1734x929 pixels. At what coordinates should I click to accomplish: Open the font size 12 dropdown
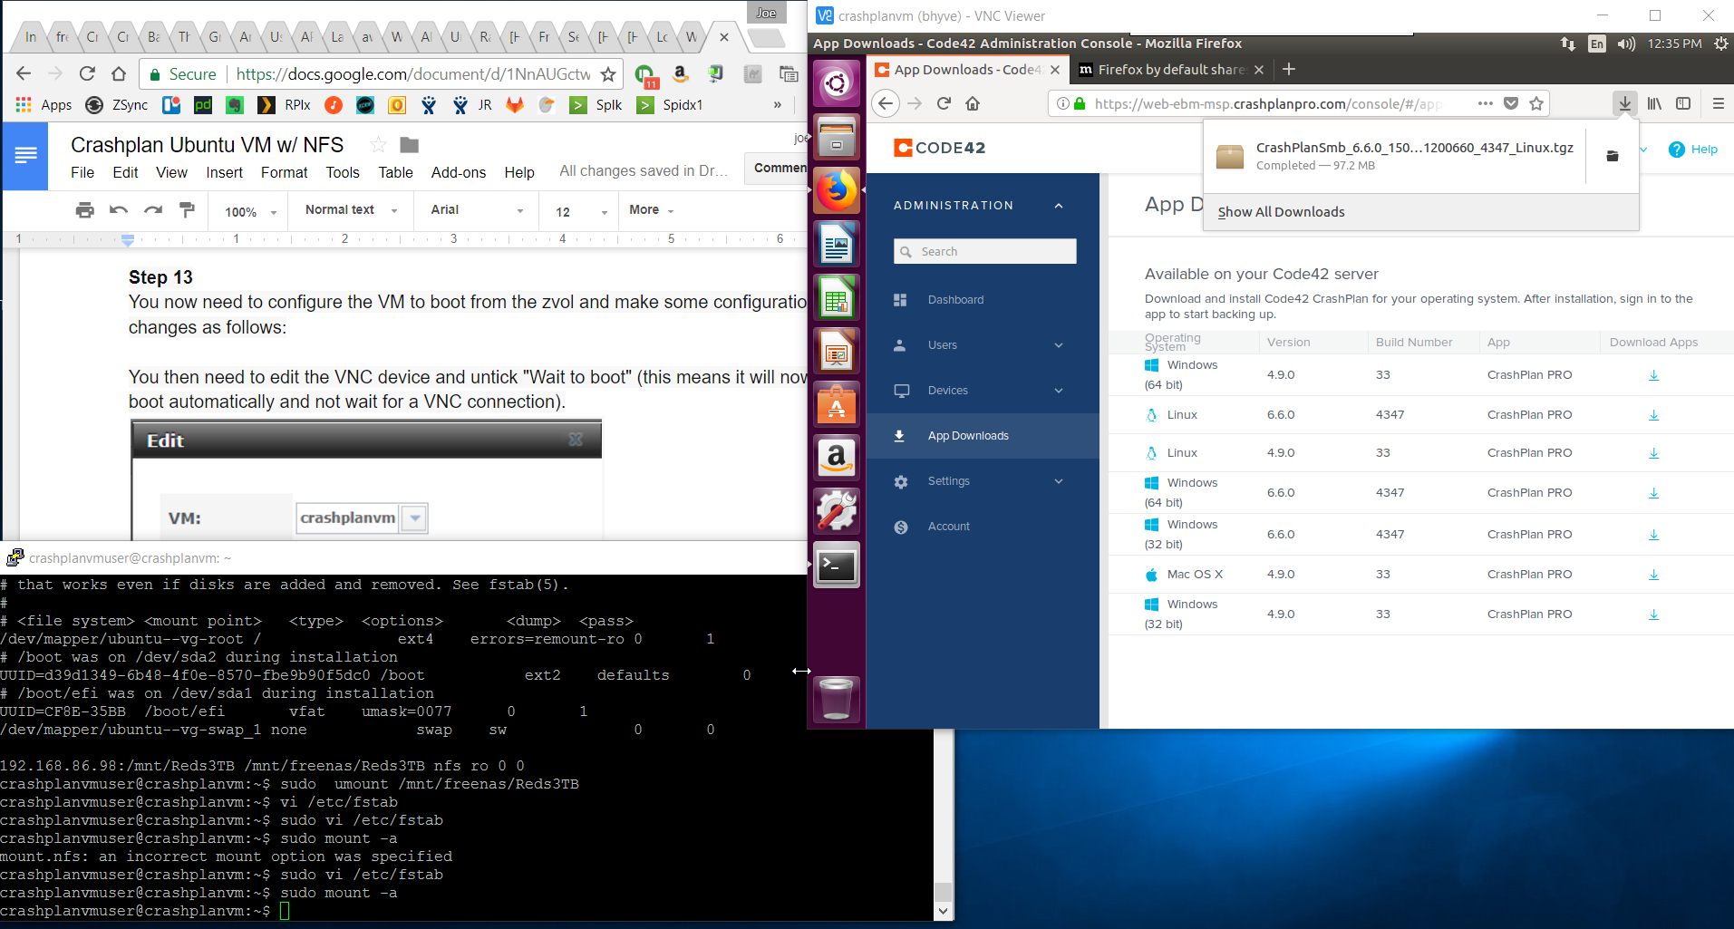click(x=581, y=211)
